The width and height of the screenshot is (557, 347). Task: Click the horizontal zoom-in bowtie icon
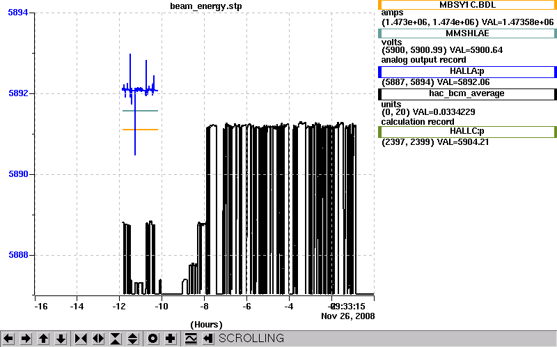tap(81, 339)
